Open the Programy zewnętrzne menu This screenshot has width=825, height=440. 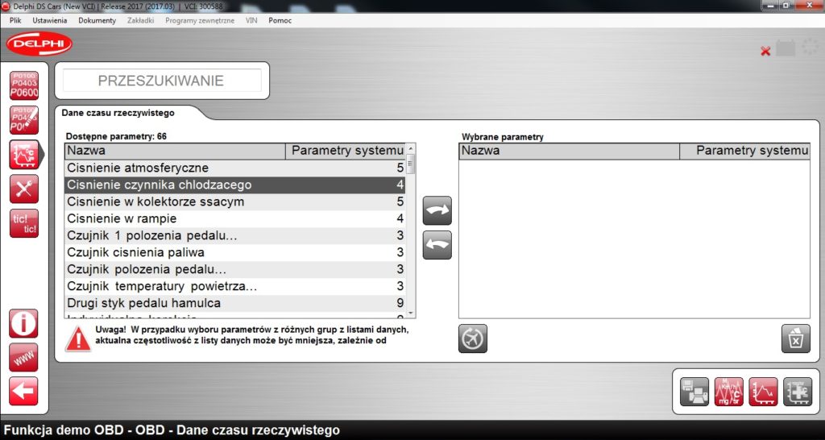point(200,20)
